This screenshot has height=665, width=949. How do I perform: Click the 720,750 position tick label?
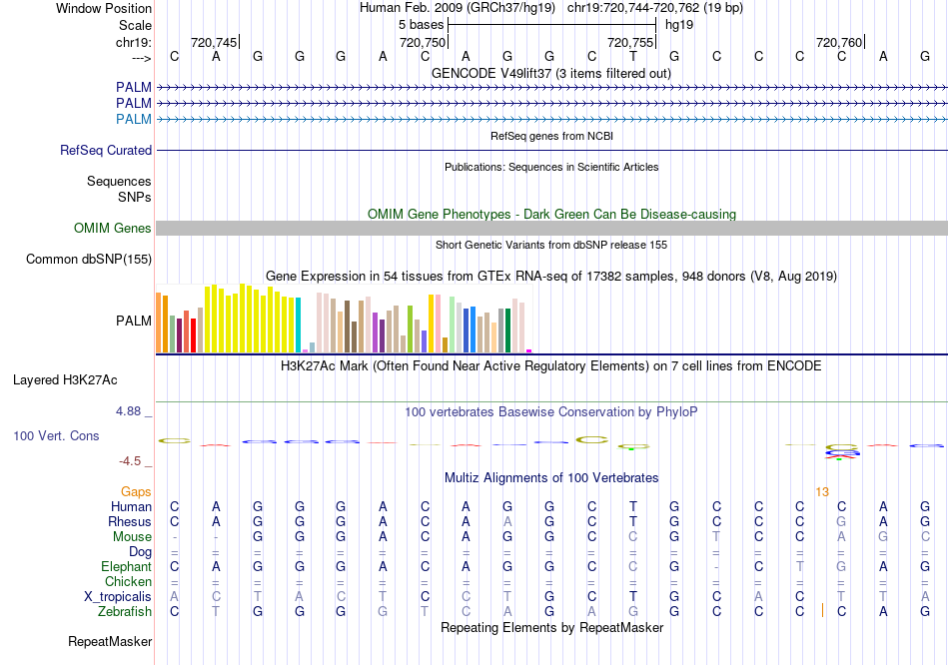tap(423, 42)
